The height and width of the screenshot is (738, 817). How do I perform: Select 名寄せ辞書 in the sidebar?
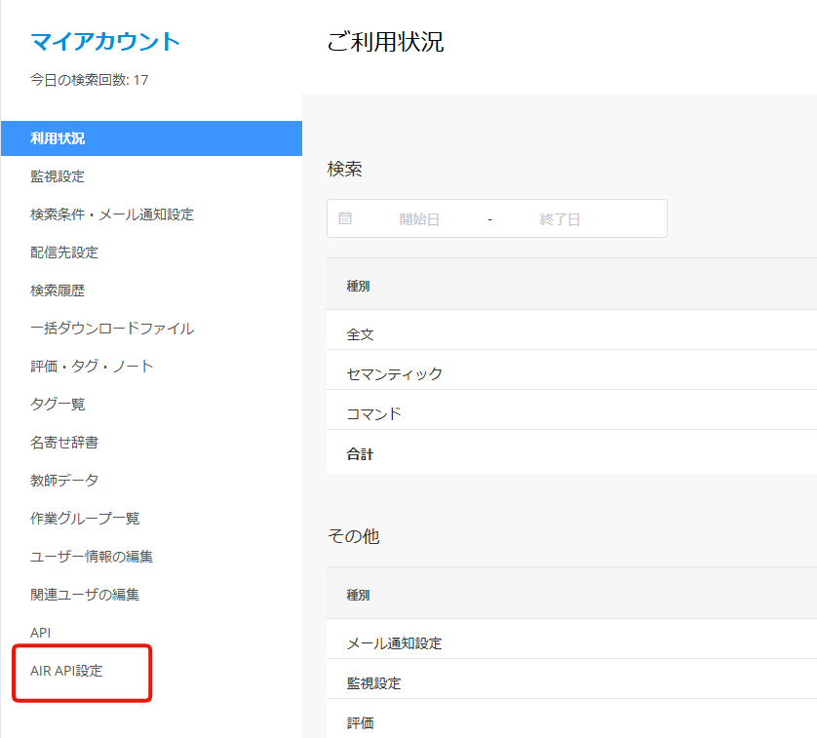pyautogui.click(x=64, y=443)
